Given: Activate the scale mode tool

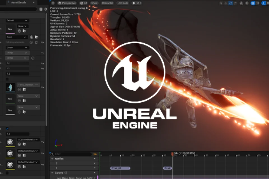Looking at the screenshot, I should coord(235,3).
